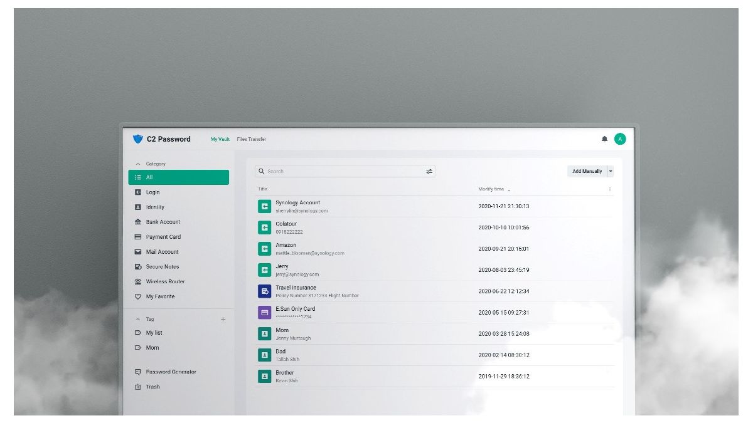The image size is (753, 423).
Task: Switch to the Files Transfer tab
Action: 251,139
